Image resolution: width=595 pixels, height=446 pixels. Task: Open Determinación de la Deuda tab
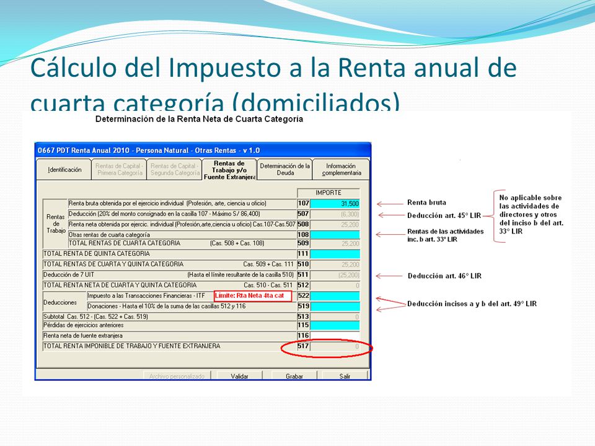pos(284,170)
